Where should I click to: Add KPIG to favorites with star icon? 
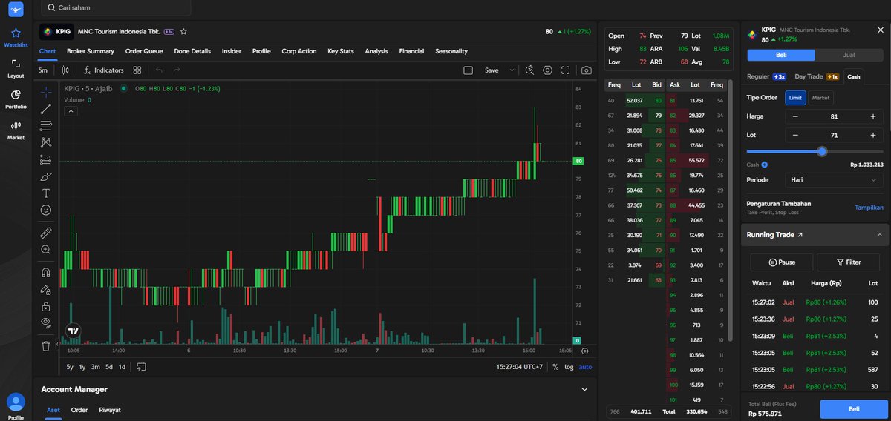(183, 32)
